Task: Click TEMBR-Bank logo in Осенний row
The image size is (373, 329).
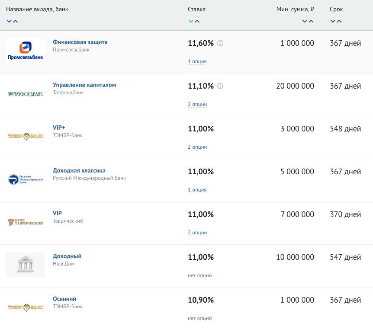Action: 26,307
